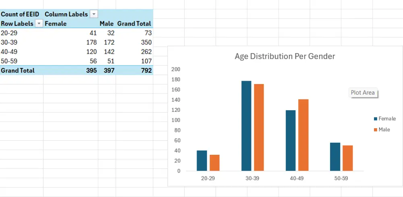Select the Grand Total column header
This screenshot has width=403, height=197.
[135, 24]
